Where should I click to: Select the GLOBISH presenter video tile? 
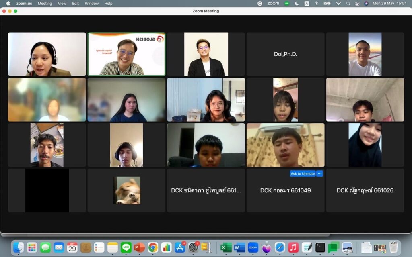(126, 54)
